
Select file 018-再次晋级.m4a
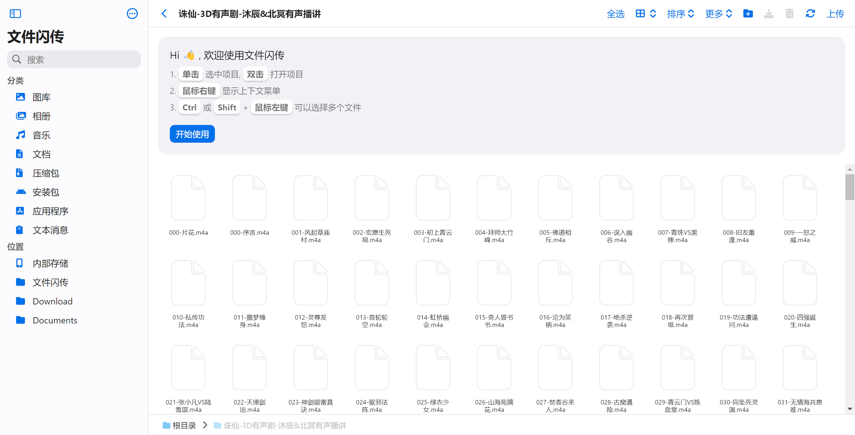point(677,294)
